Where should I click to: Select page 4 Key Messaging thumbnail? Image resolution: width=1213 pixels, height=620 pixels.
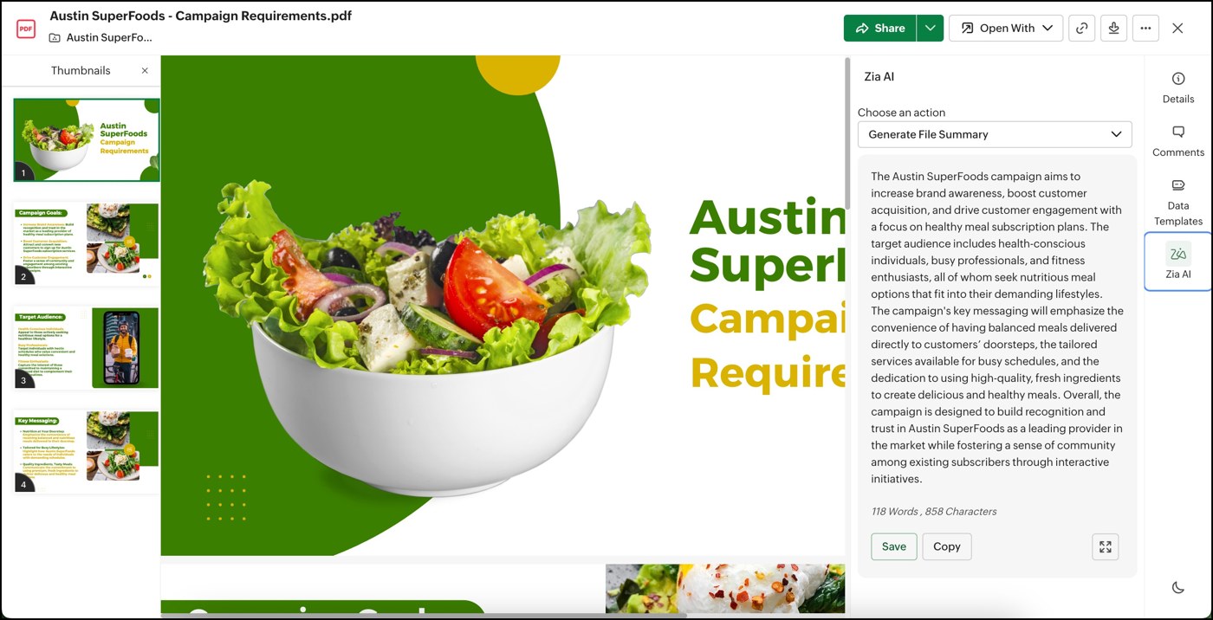87,451
